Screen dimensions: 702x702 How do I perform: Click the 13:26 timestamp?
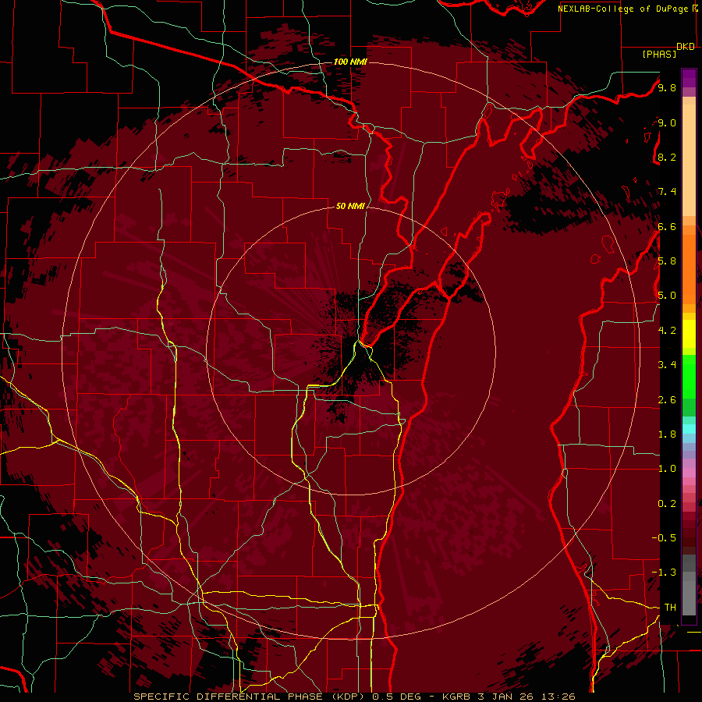coord(559,697)
